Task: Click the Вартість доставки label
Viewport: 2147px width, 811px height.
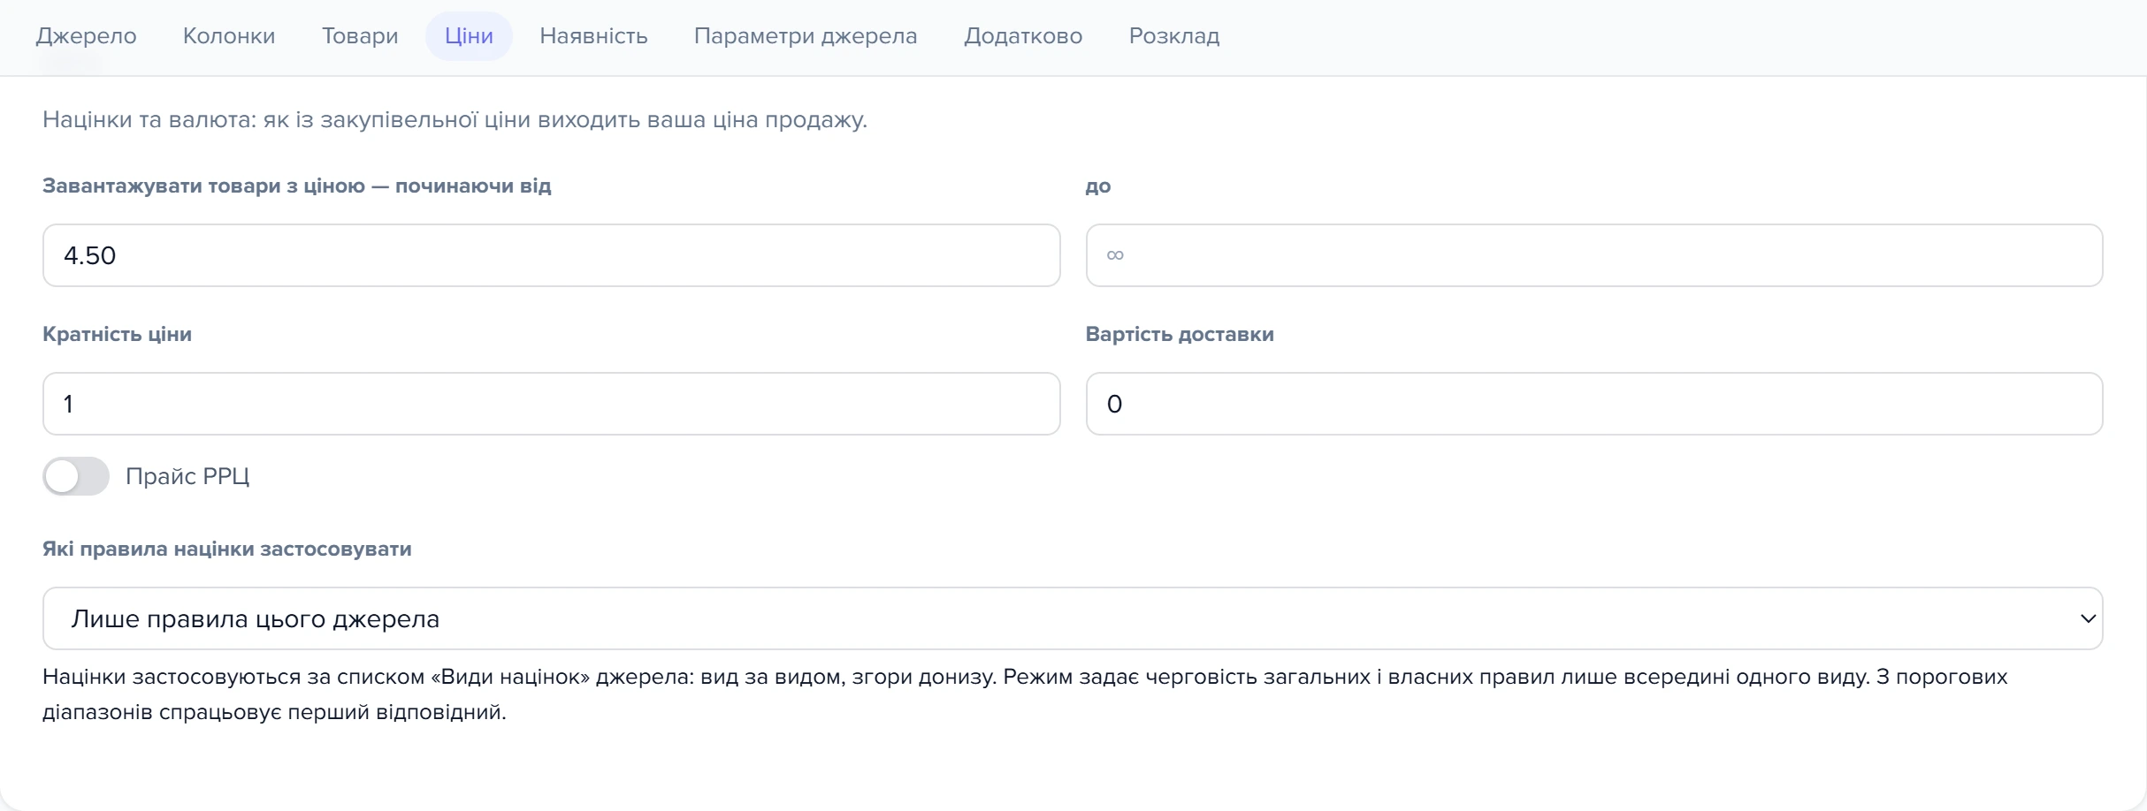Action: tap(1180, 334)
